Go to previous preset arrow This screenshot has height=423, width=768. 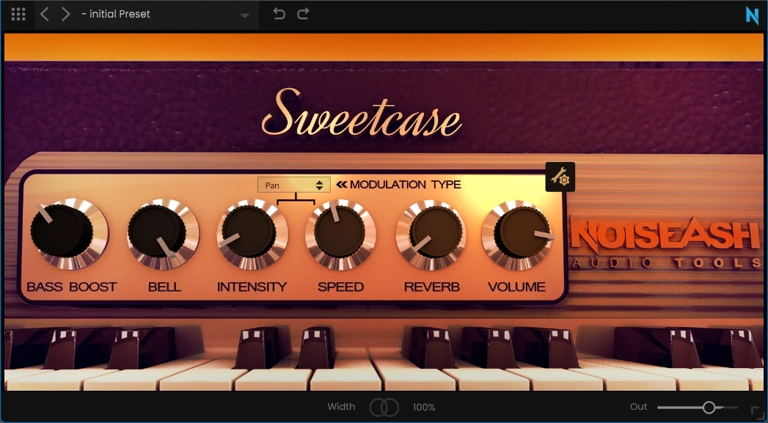pyautogui.click(x=44, y=14)
